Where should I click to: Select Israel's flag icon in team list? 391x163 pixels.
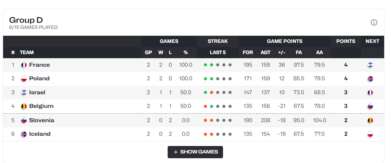(x=24, y=93)
